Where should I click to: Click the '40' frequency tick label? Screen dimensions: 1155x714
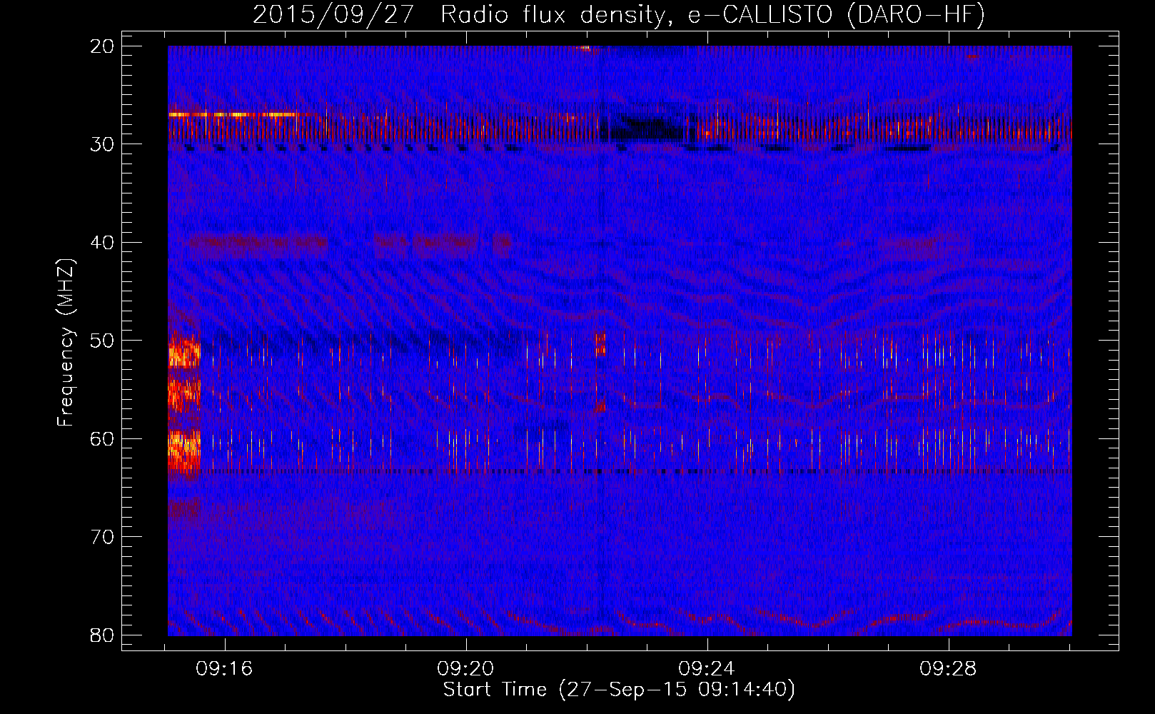click(x=102, y=243)
